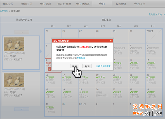Select calendar day 30 可竞拍 cell
This screenshot has height=119, width=165.
click(x=53, y=109)
